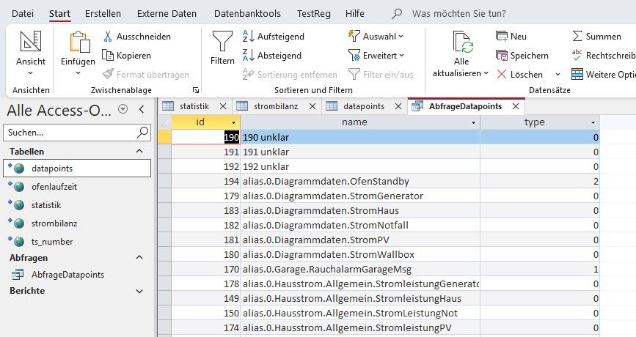Select datapoints table in navigation
The height and width of the screenshot is (337, 636).
(77, 168)
